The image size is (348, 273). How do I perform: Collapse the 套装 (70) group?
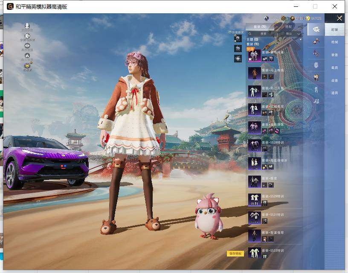tap(252, 44)
